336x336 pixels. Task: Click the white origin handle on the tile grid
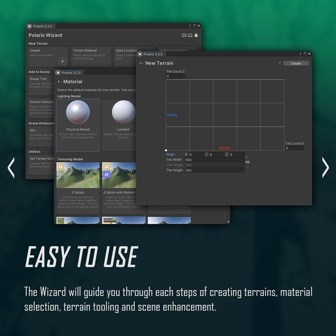click(x=166, y=150)
